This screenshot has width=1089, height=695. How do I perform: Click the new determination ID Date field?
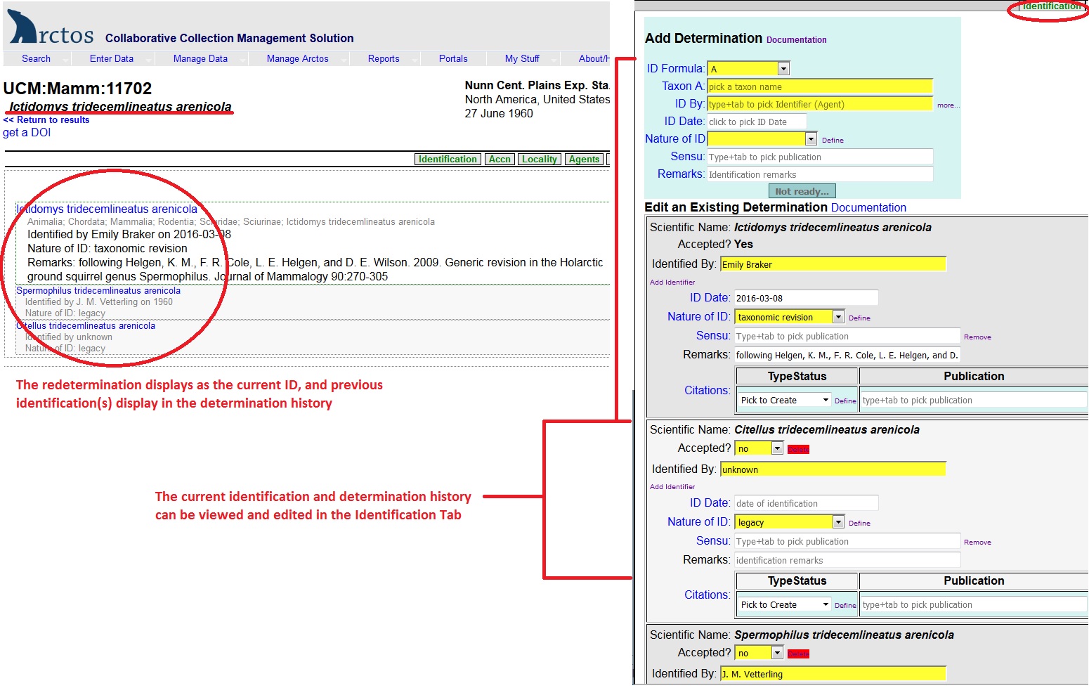click(x=757, y=122)
